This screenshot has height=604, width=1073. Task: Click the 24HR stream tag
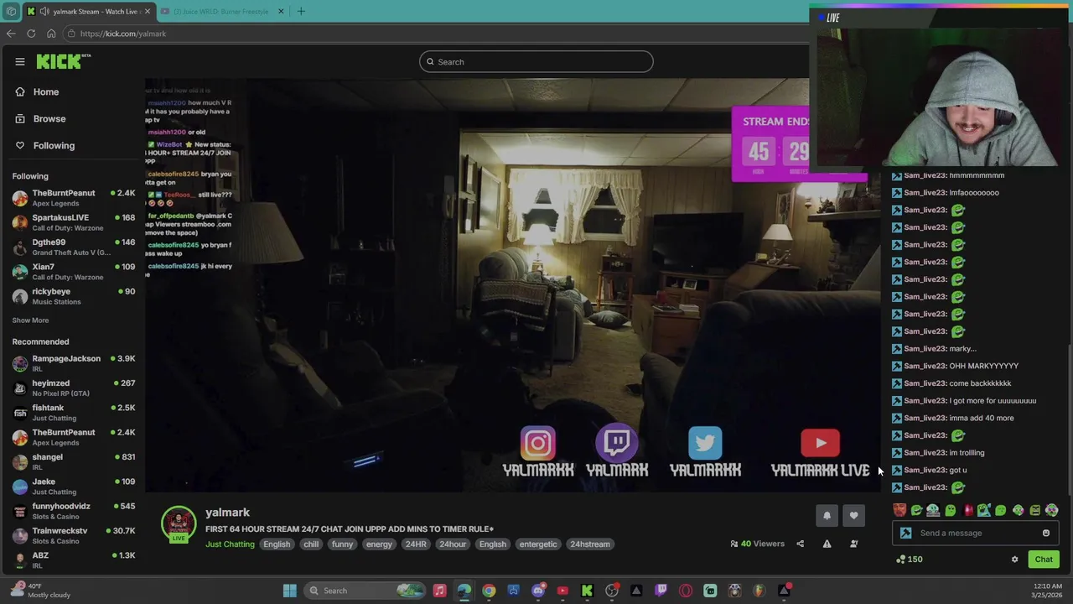click(416, 544)
